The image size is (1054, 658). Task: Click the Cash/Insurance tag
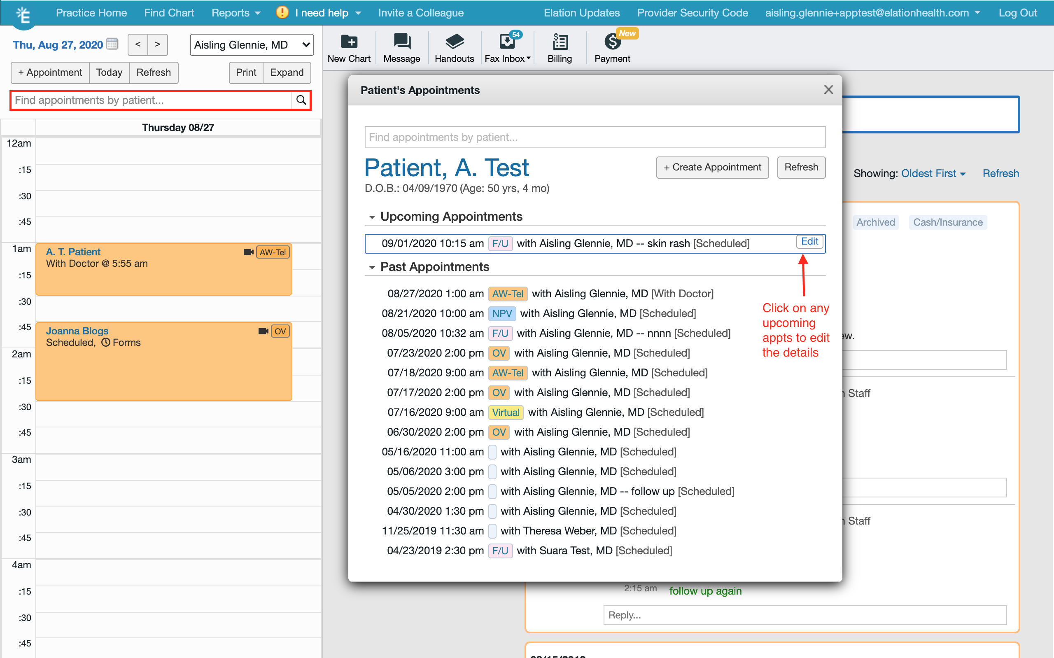947,222
